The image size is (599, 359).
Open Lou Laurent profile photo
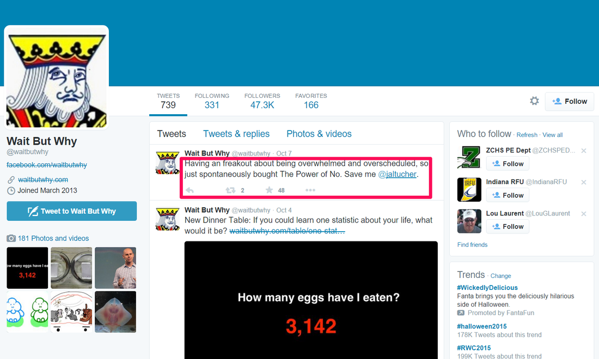[469, 221]
